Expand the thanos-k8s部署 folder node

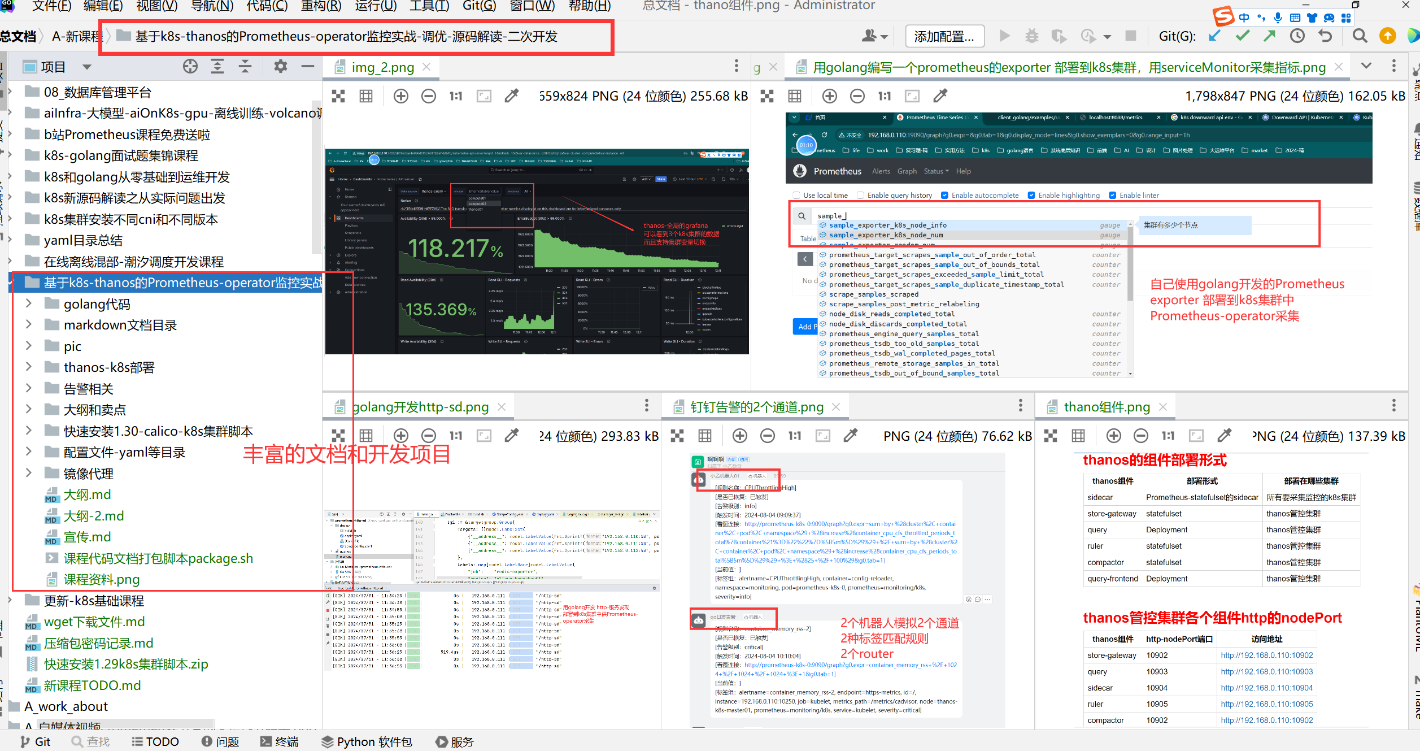click(29, 367)
